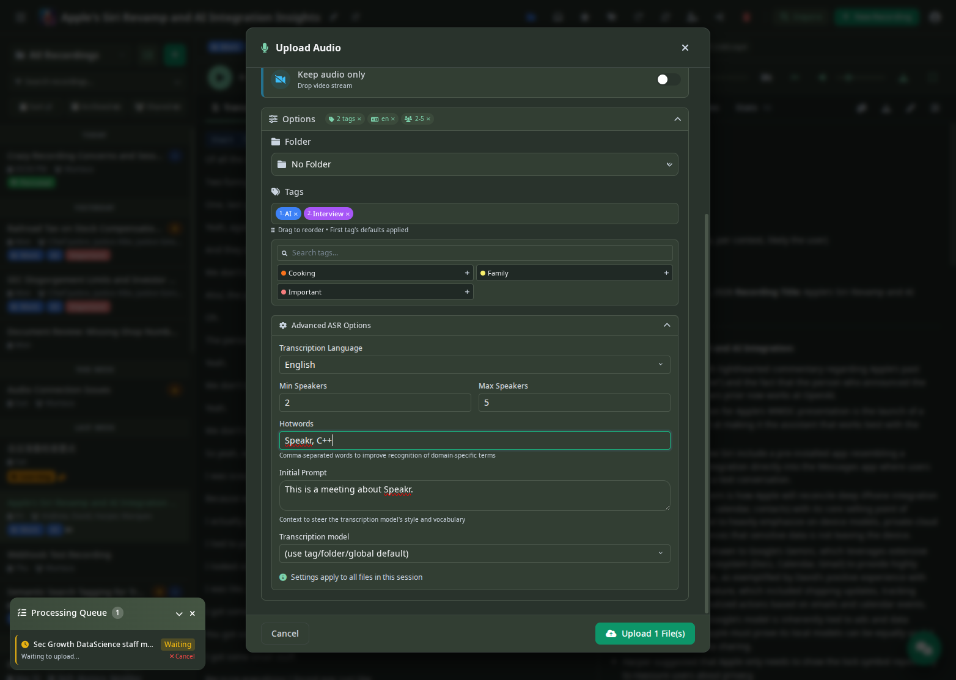Screen dimensions: 956x680
Task: Remove the '2-5' speakers chip
Action: tap(428, 119)
